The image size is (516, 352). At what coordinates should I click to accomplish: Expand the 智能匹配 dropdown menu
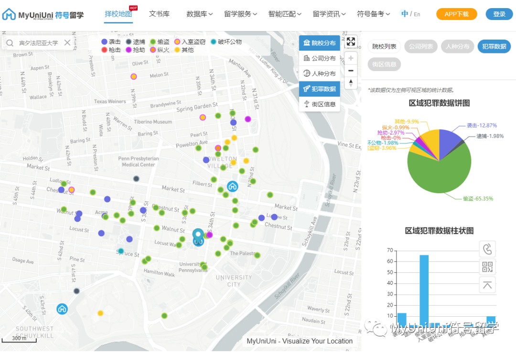[283, 14]
